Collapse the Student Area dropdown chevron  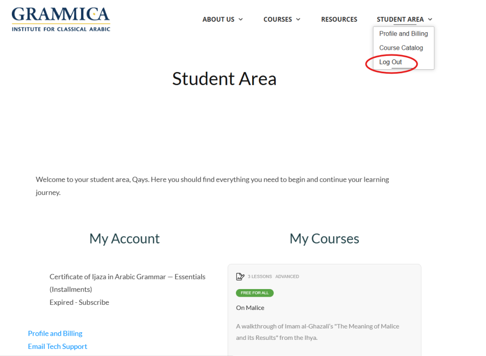click(x=430, y=19)
